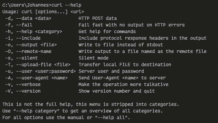218x123 pixels.
Task: Click the "-u, --user <user:password>" option
Action: pyautogui.click(x=40, y=71)
